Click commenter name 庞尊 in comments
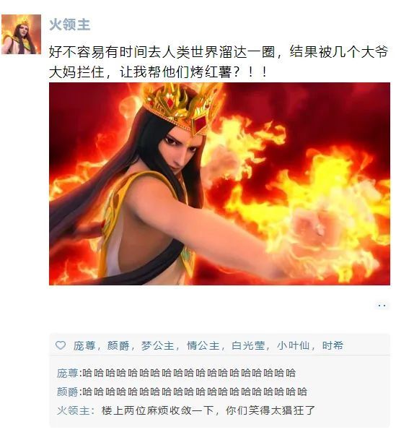Viewport: 396px width, 440px height. [68, 374]
